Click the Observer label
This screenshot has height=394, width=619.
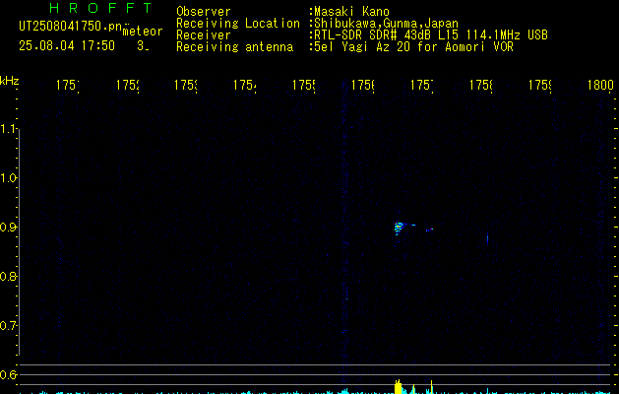(x=204, y=12)
